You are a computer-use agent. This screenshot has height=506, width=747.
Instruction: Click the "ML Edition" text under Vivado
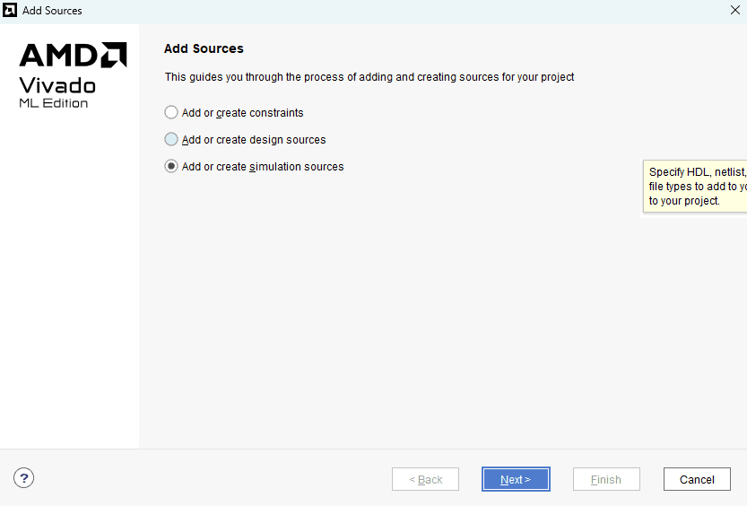(x=54, y=103)
